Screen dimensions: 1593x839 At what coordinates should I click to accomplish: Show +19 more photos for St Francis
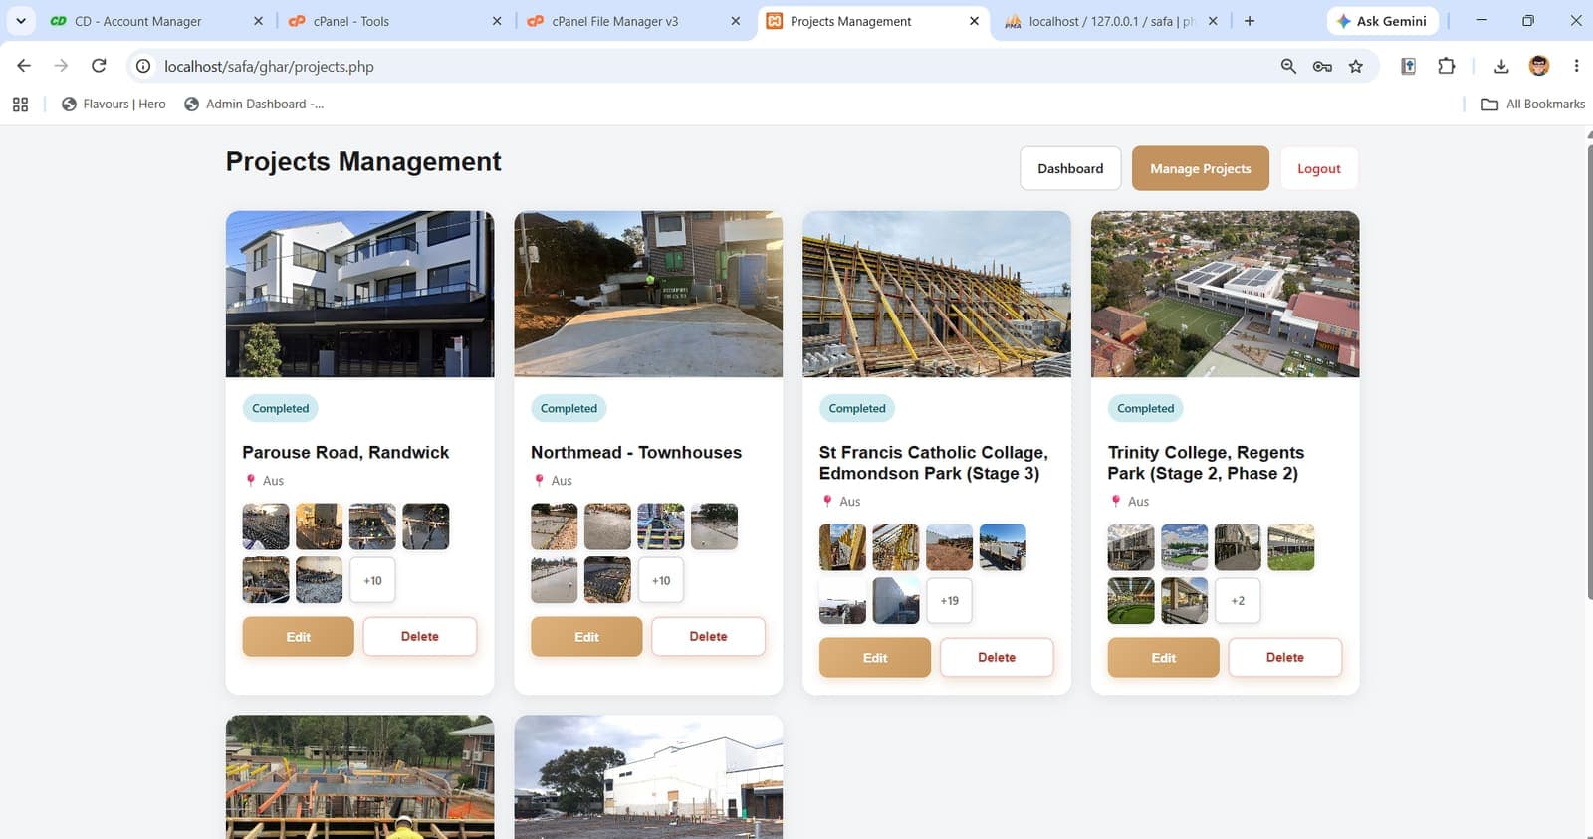pyautogui.click(x=950, y=601)
